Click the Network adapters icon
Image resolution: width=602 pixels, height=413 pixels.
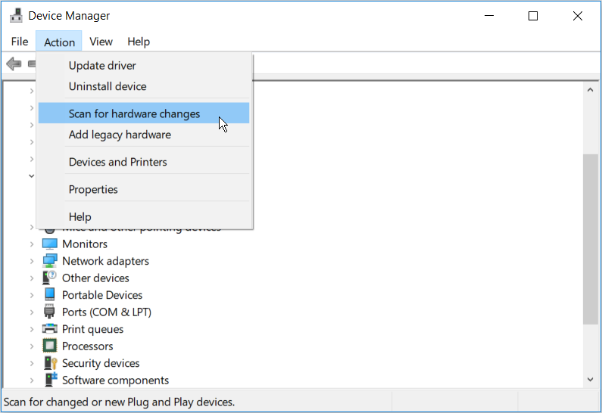pos(49,261)
